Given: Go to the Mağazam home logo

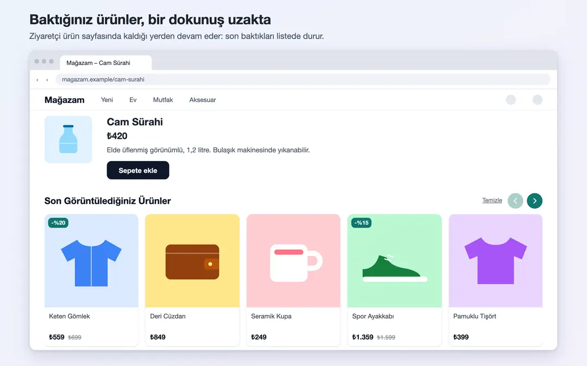Looking at the screenshot, I should pyautogui.click(x=64, y=100).
